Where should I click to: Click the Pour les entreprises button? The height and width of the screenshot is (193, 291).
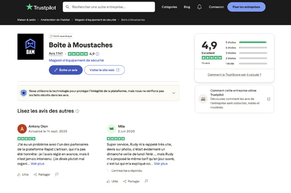[246, 7]
